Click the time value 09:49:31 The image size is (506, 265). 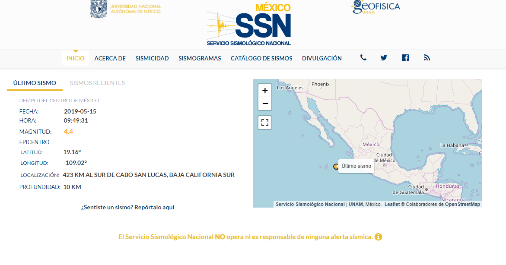(76, 120)
